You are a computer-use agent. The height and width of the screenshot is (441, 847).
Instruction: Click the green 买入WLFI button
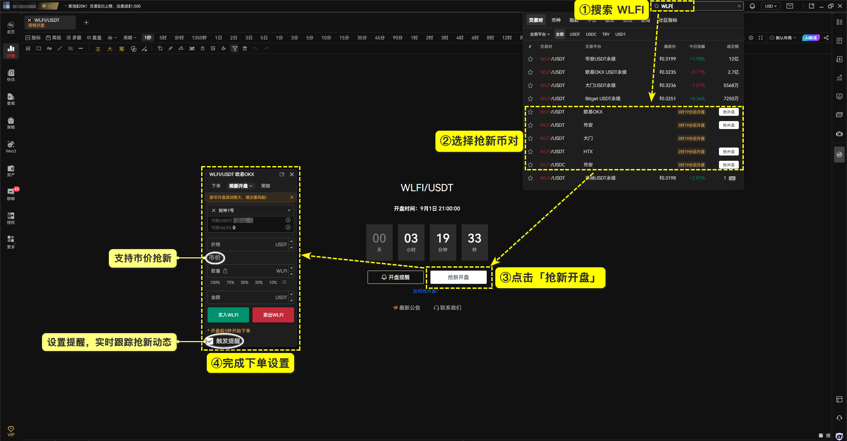click(x=228, y=315)
